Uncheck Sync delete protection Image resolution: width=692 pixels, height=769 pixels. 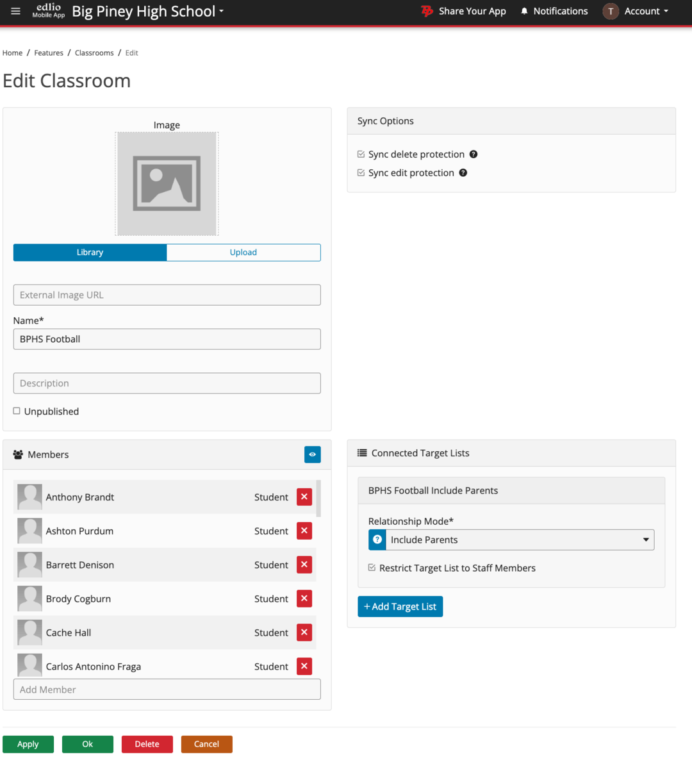click(x=361, y=154)
